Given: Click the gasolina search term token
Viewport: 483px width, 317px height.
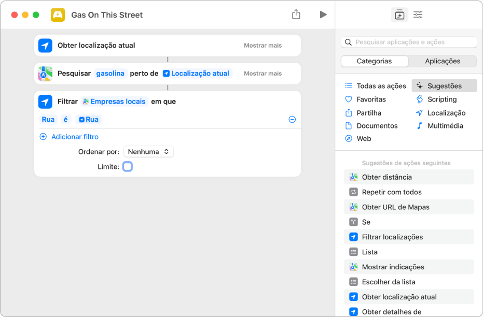Looking at the screenshot, I should point(111,74).
